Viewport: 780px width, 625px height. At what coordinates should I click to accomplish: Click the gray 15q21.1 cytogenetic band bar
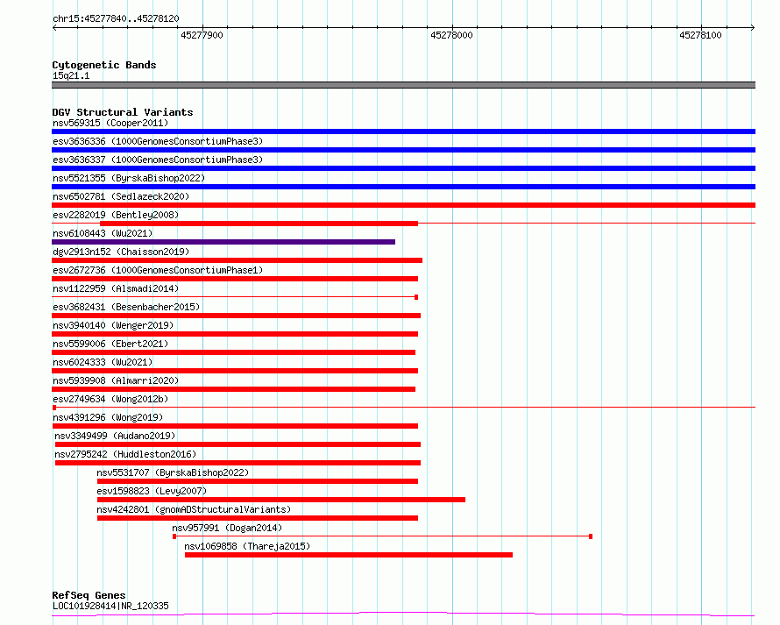pos(403,85)
